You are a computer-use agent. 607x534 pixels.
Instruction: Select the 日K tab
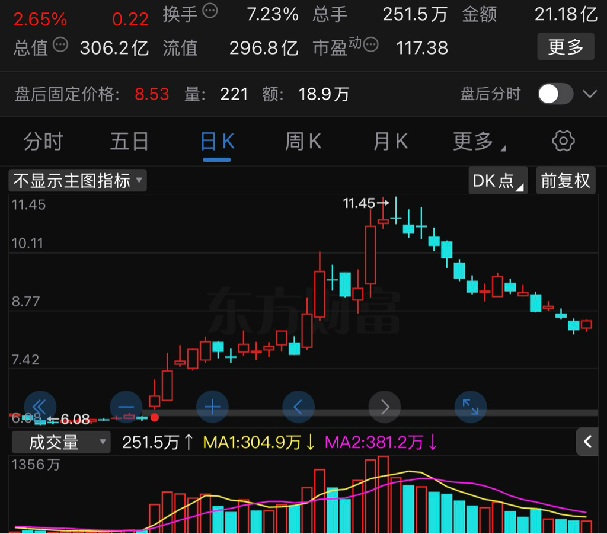click(x=218, y=141)
